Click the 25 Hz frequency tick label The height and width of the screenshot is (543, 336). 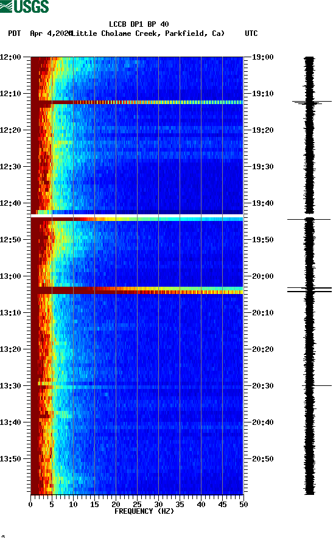click(x=137, y=505)
